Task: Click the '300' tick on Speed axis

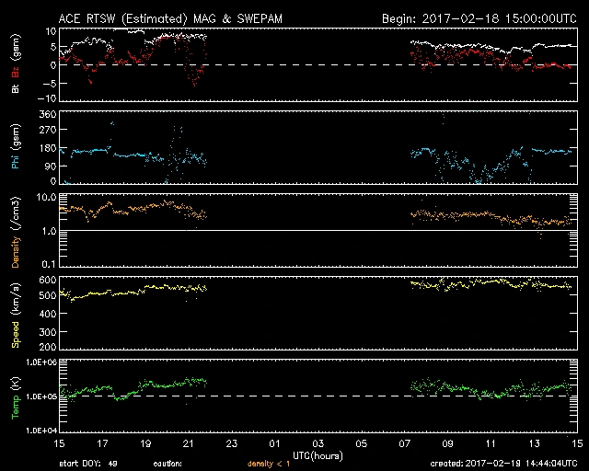Action: coord(47,332)
